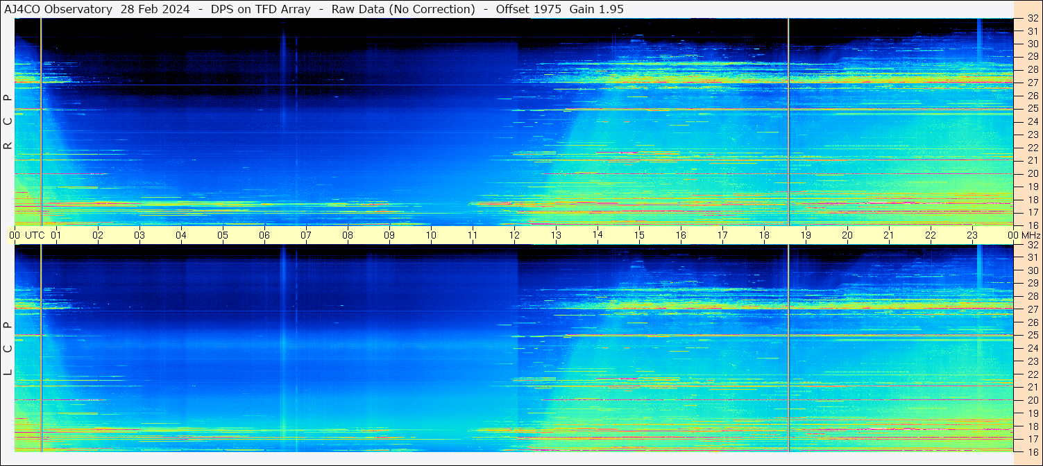
Task: Click the R C P panel label
Action: pyautogui.click(x=8, y=122)
